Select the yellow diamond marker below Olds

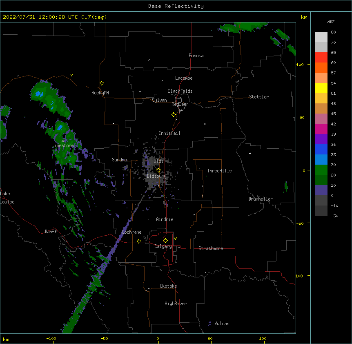pyautogui.click(x=158, y=170)
